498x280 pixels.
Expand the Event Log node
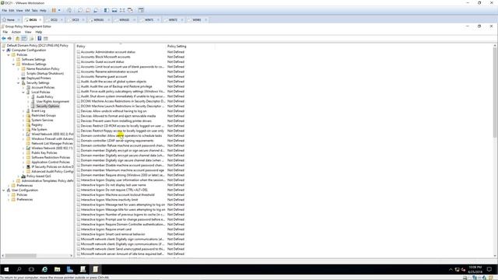(23, 110)
